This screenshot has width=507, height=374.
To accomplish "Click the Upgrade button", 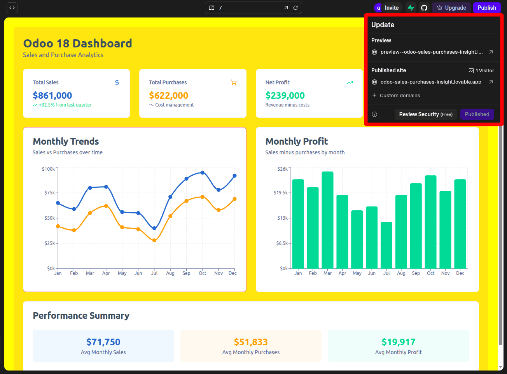I will pyautogui.click(x=451, y=8).
